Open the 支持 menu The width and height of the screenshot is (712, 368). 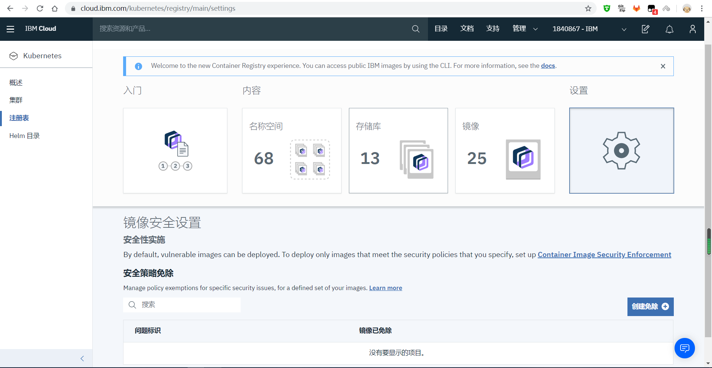pyautogui.click(x=493, y=29)
